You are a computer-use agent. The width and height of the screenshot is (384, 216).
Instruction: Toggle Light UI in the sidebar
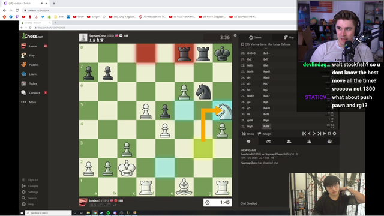coord(30,180)
